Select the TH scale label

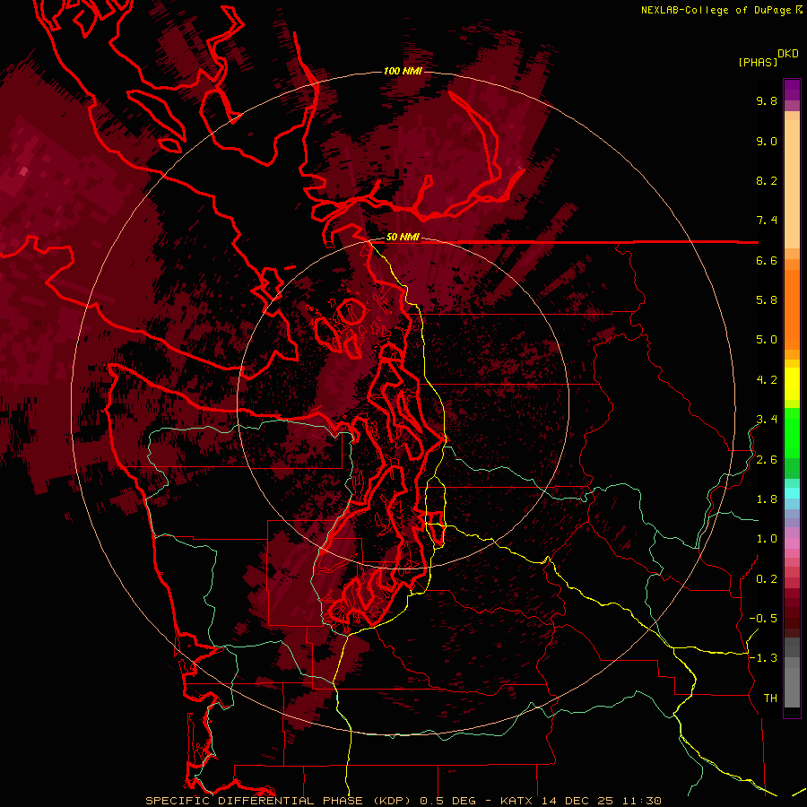click(770, 699)
